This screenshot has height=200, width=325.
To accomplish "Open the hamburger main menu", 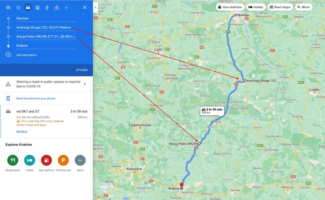I will tap(8, 7).
